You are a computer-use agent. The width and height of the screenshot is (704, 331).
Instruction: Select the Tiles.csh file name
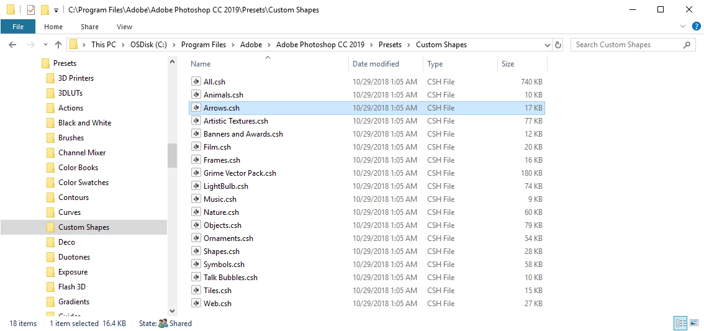(217, 290)
